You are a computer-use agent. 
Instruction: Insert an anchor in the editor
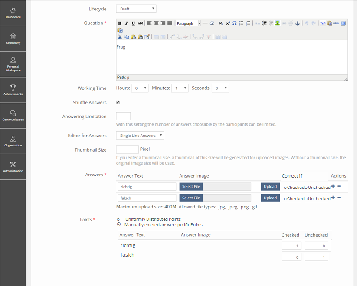(298, 23)
